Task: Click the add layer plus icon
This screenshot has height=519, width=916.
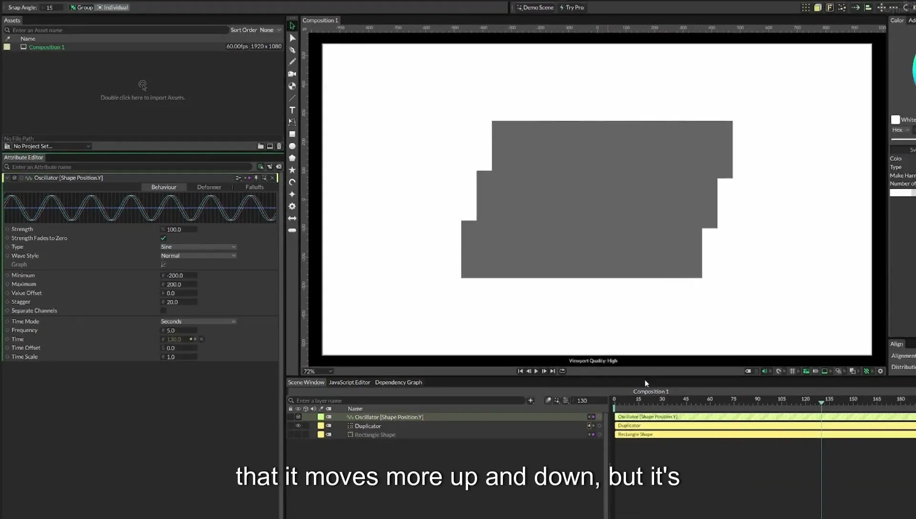Action: pyautogui.click(x=531, y=401)
